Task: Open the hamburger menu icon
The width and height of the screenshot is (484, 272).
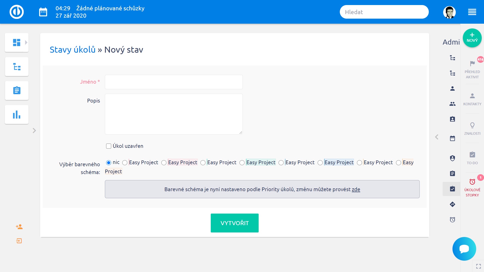Action: coord(472,12)
